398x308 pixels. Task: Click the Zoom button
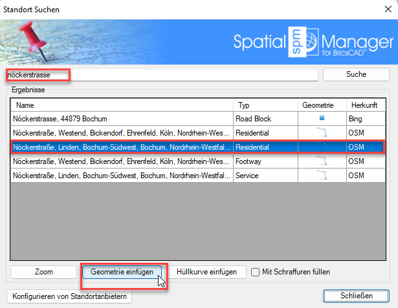point(43,272)
